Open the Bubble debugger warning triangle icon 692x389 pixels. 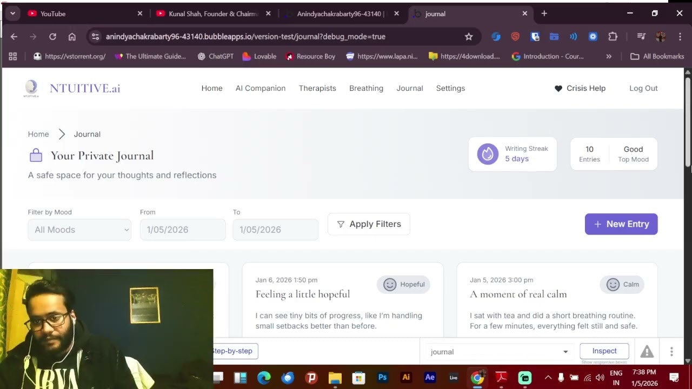pyautogui.click(x=647, y=351)
